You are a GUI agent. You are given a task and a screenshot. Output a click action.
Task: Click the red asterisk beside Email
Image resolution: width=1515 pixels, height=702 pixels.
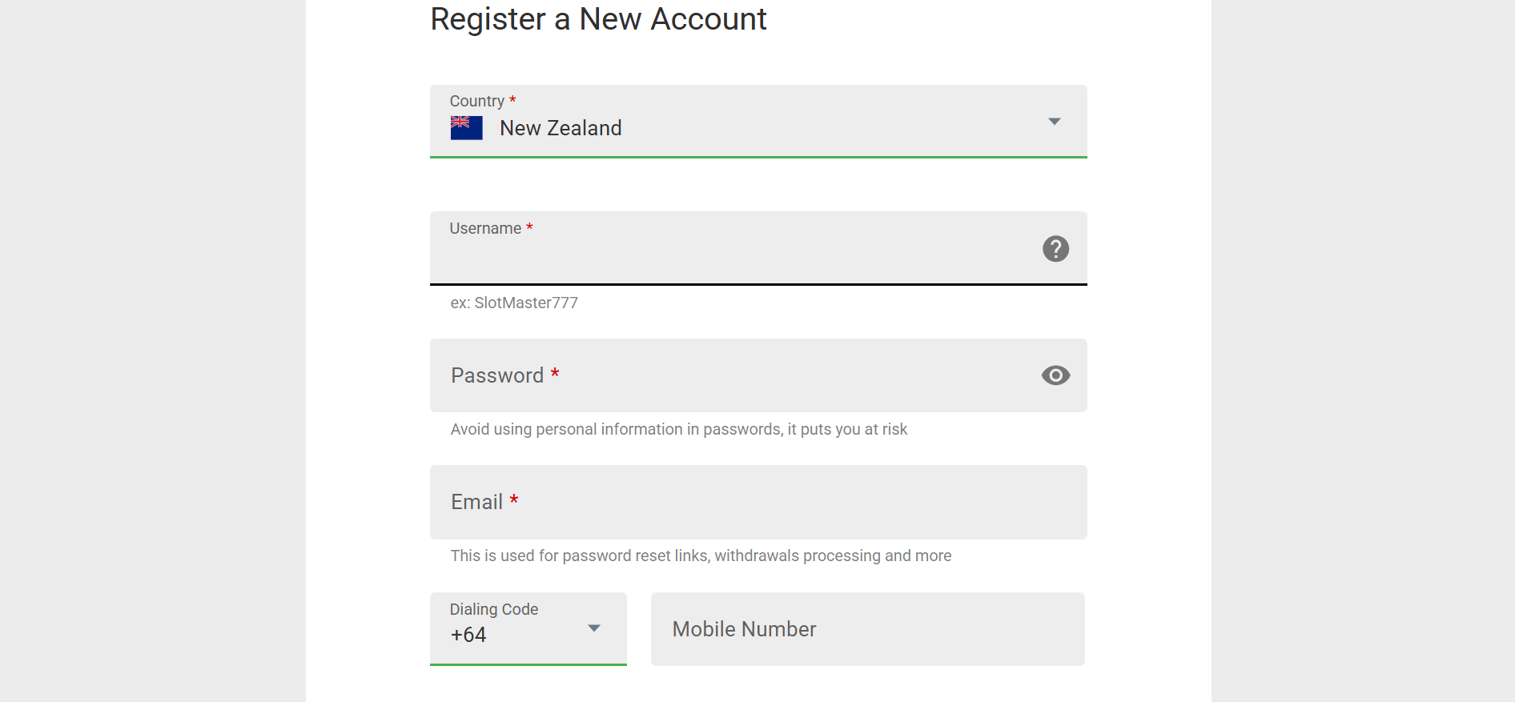[514, 499]
